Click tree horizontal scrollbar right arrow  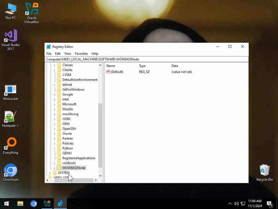click(x=96, y=180)
